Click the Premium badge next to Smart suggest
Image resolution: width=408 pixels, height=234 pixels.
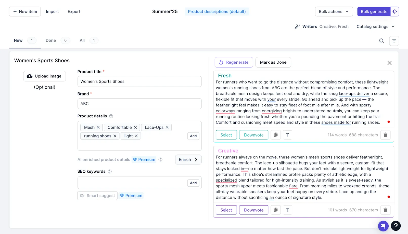point(131,196)
